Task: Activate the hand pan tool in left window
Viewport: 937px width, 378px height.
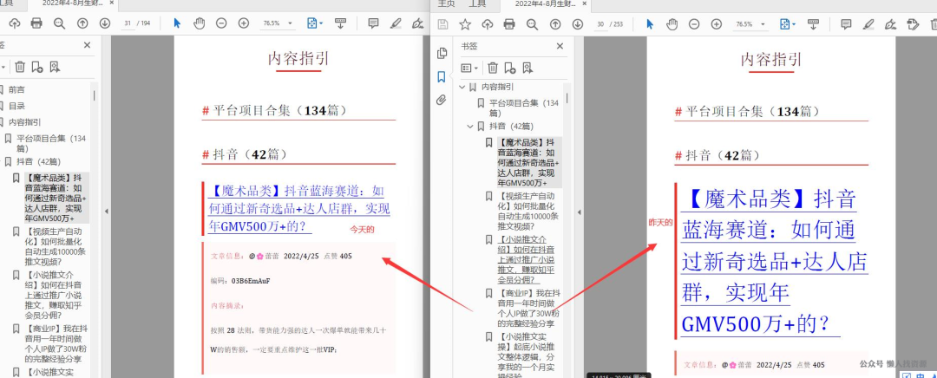Action: pyautogui.click(x=199, y=23)
